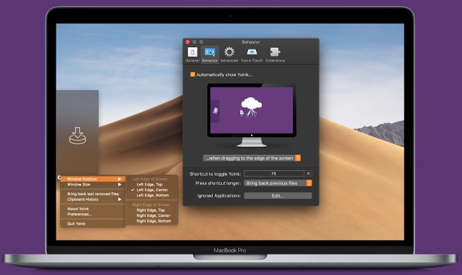Choose Bring back last removed files
Image resolution: width=462 pixels, height=275 pixels.
click(x=93, y=194)
